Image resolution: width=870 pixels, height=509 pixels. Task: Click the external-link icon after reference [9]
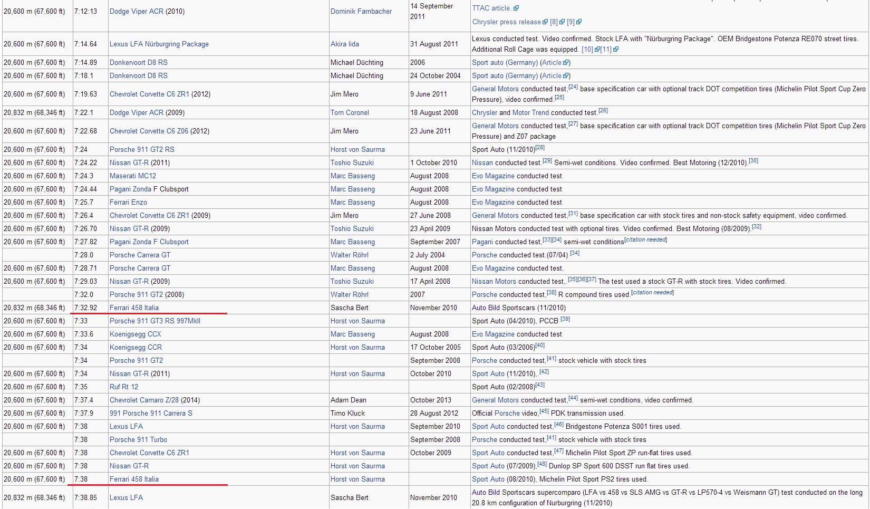[x=579, y=22]
